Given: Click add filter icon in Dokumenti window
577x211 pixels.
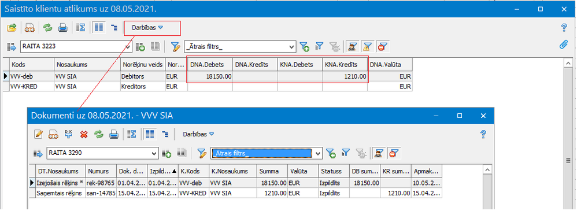Looking at the screenshot, I should 331,153.
